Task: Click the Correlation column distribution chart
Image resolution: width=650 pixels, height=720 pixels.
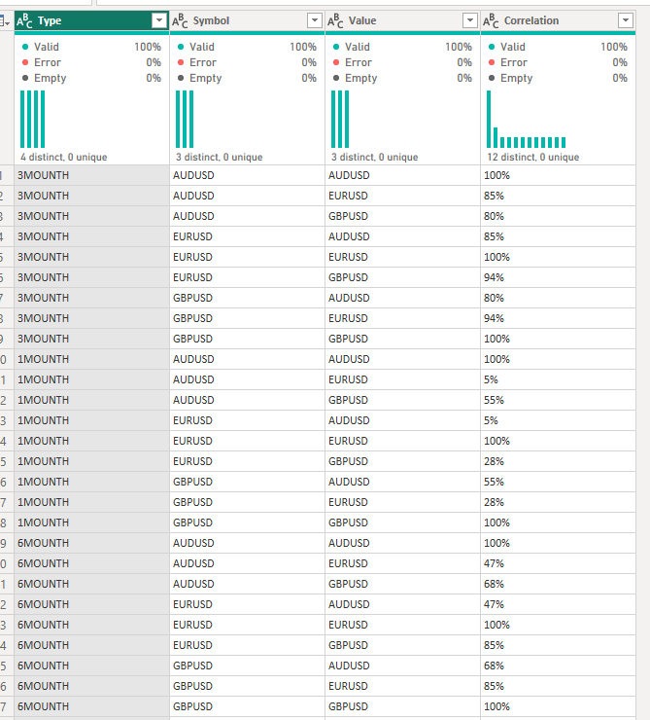Action: [x=527, y=119]
